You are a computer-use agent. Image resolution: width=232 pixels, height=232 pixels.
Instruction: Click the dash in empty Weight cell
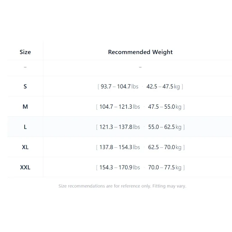(140, 67)
